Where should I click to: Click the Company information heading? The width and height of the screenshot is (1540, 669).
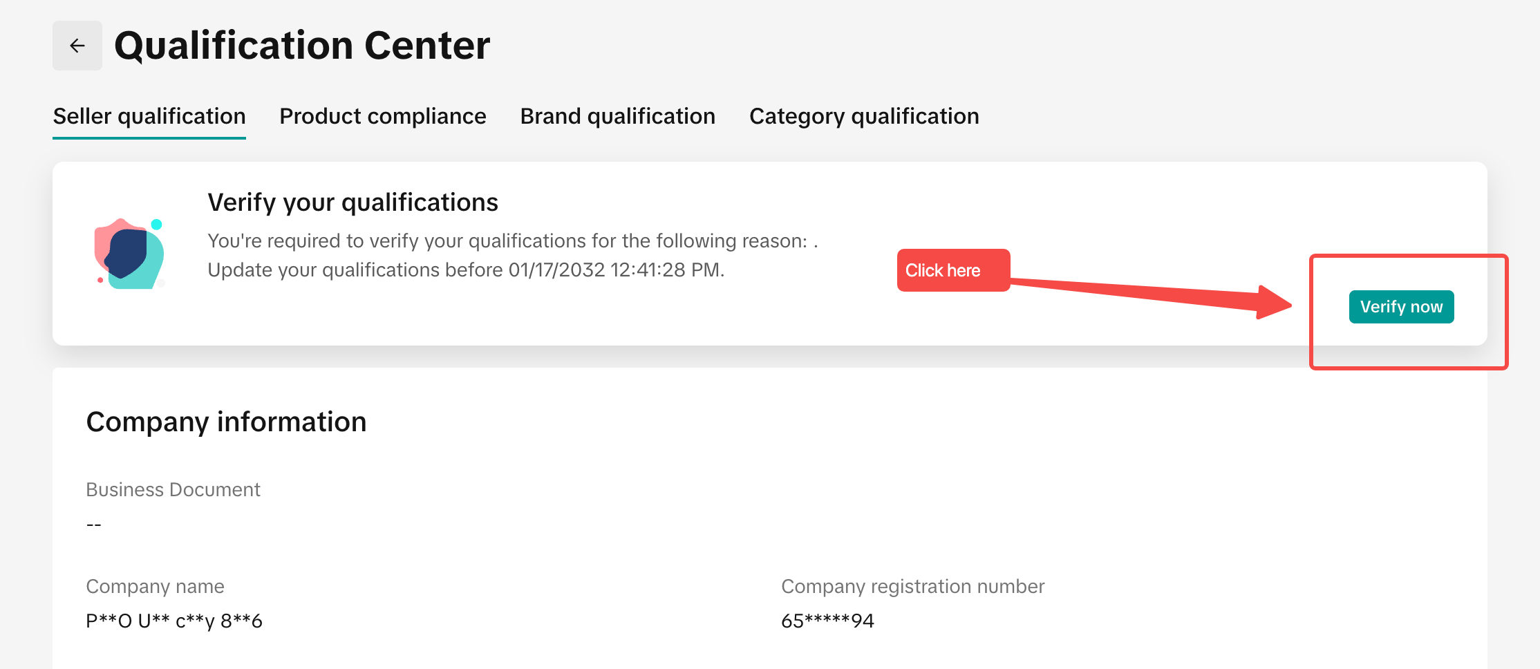[226, 422]
